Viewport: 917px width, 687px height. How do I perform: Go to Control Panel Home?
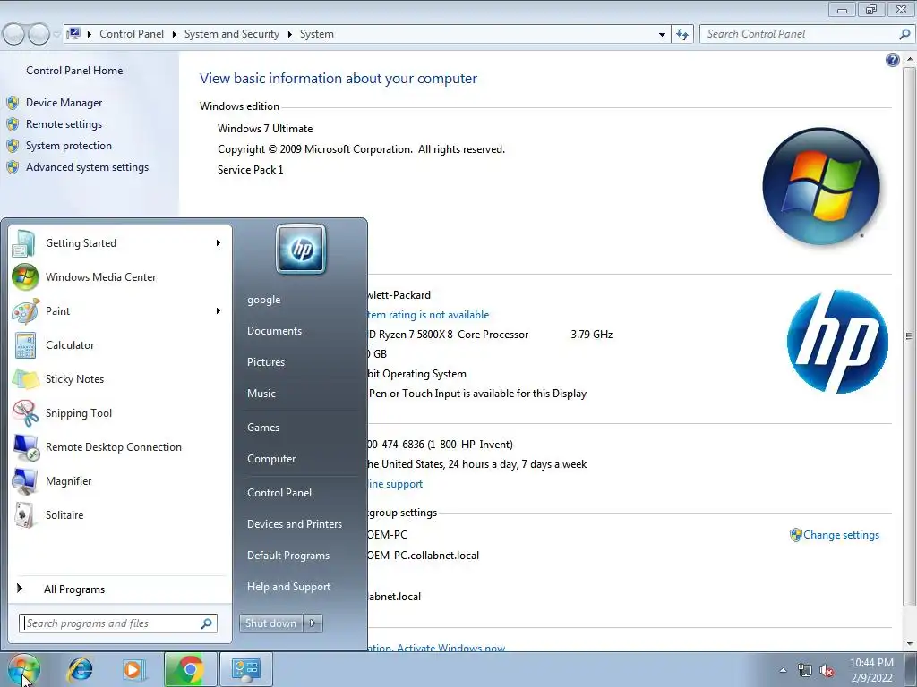click(74, 71)
